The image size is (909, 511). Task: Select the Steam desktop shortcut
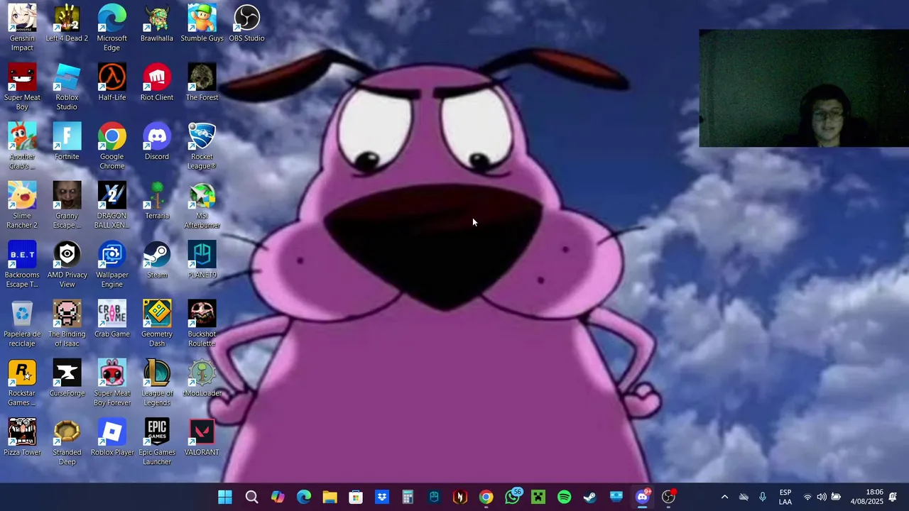click(157, 260)
